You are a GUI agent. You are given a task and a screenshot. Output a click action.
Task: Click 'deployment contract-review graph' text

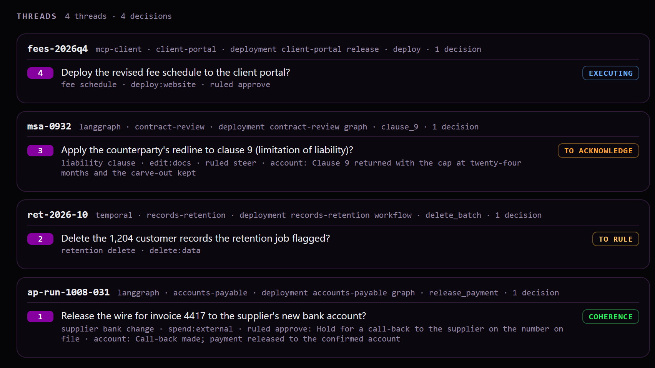(x=293, y=127)
